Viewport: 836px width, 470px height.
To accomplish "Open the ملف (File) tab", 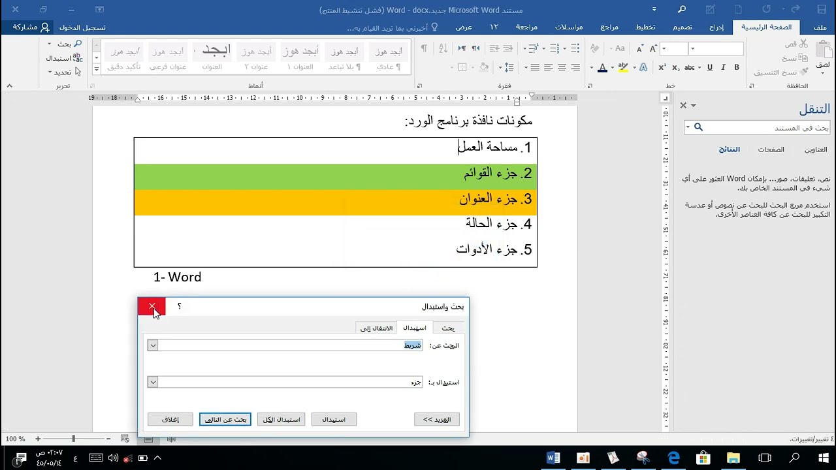I will click(x=820, y=27).
